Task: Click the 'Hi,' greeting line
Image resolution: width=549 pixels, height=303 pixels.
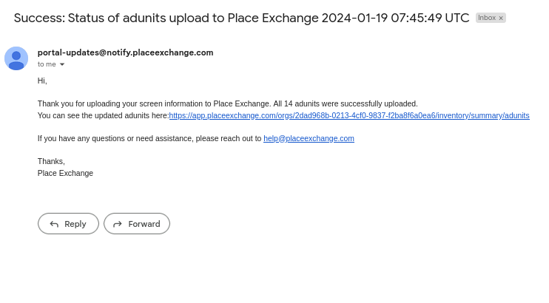Action: coord(42,81)
